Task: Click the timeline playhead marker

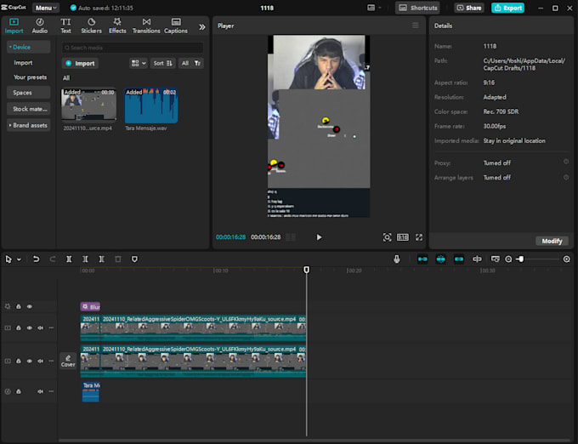Action: tap(306, 270)
